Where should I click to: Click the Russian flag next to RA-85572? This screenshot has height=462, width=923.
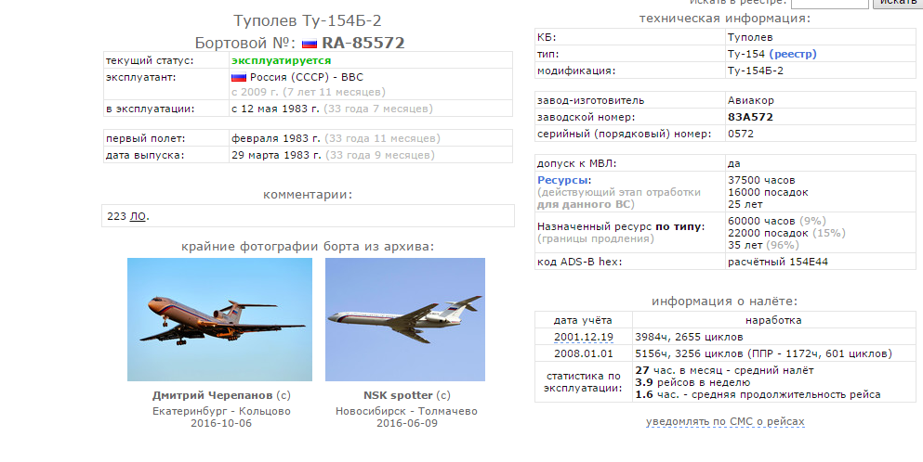pos(309,44)
